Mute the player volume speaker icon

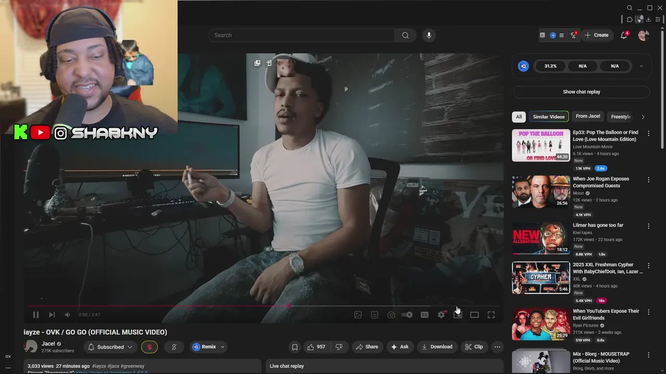68,315
